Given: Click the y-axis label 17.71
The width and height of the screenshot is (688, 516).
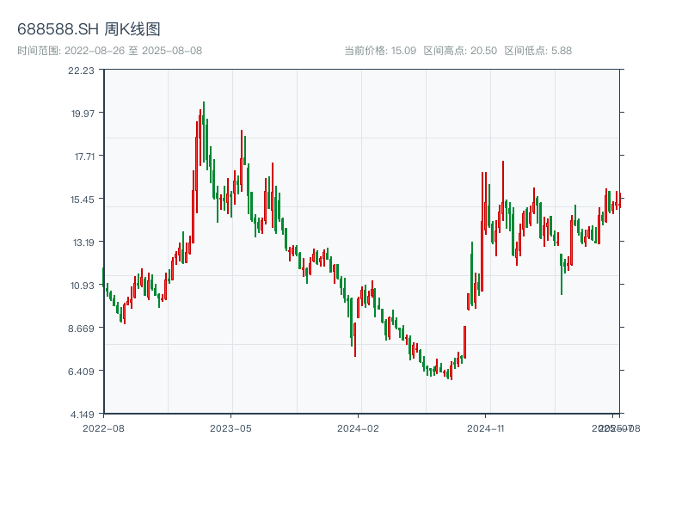Looking at the screenshot, I should point(84,157).
